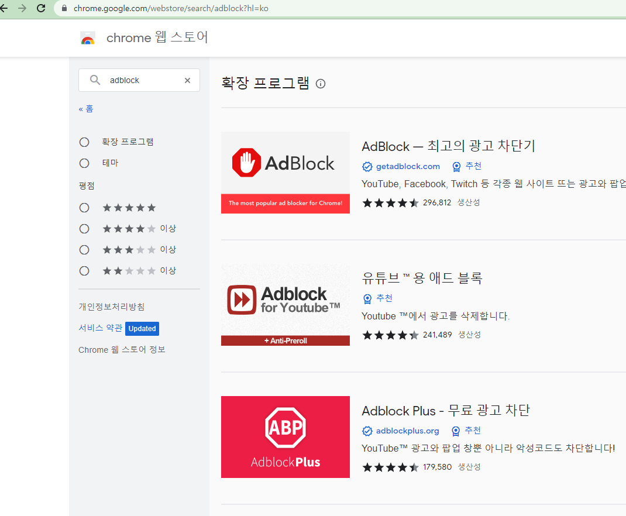Viewport: 626px width, 516px height.
Task: Open getadblock.com publisher link
Action: tap(408, 166)
